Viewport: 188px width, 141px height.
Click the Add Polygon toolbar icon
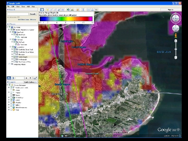click(51, 10)
